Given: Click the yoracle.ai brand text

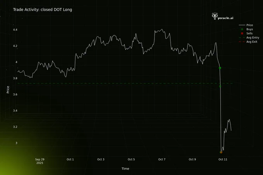Looking at the screenshot, I should 225,18.
